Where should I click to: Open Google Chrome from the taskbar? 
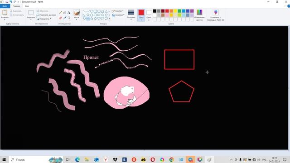(x=171, y=159)
